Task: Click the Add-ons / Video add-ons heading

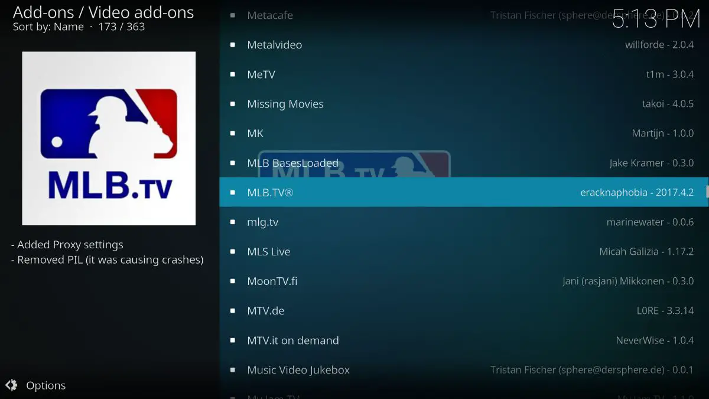Action: pyautogui.click(x=103, y=12)
